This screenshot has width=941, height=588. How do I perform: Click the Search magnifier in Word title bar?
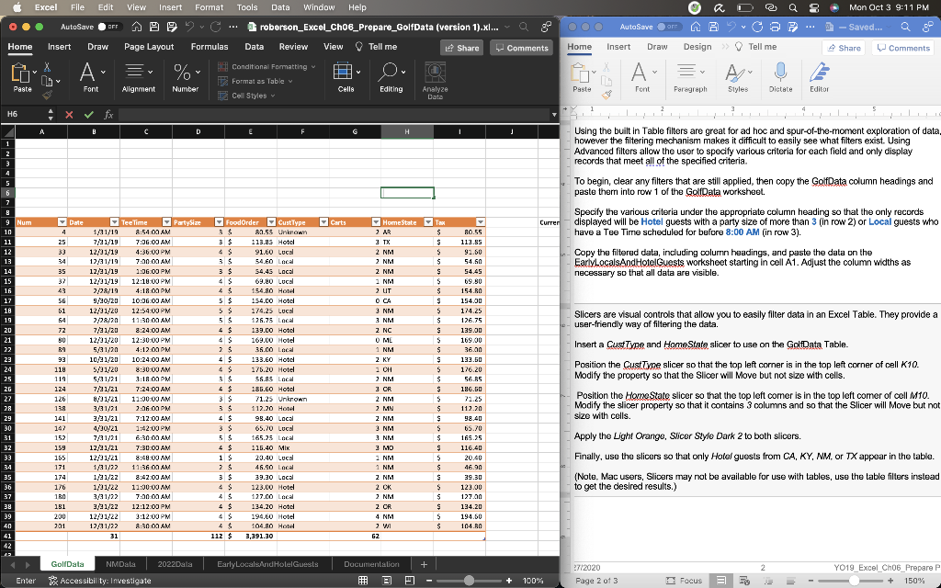(905, 27)
